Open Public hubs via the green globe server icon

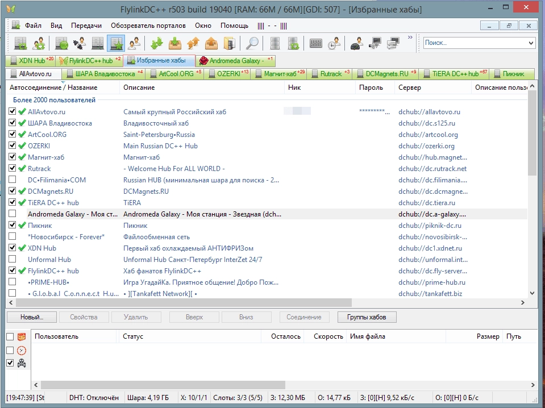(61, 43)
